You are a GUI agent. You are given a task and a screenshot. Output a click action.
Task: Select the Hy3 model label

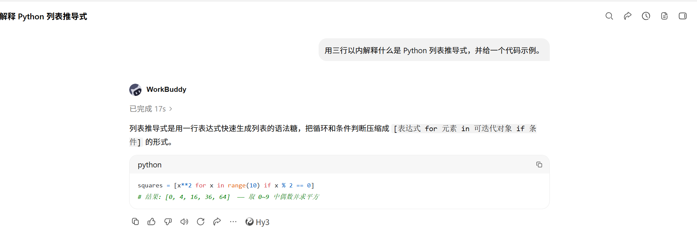257,222
